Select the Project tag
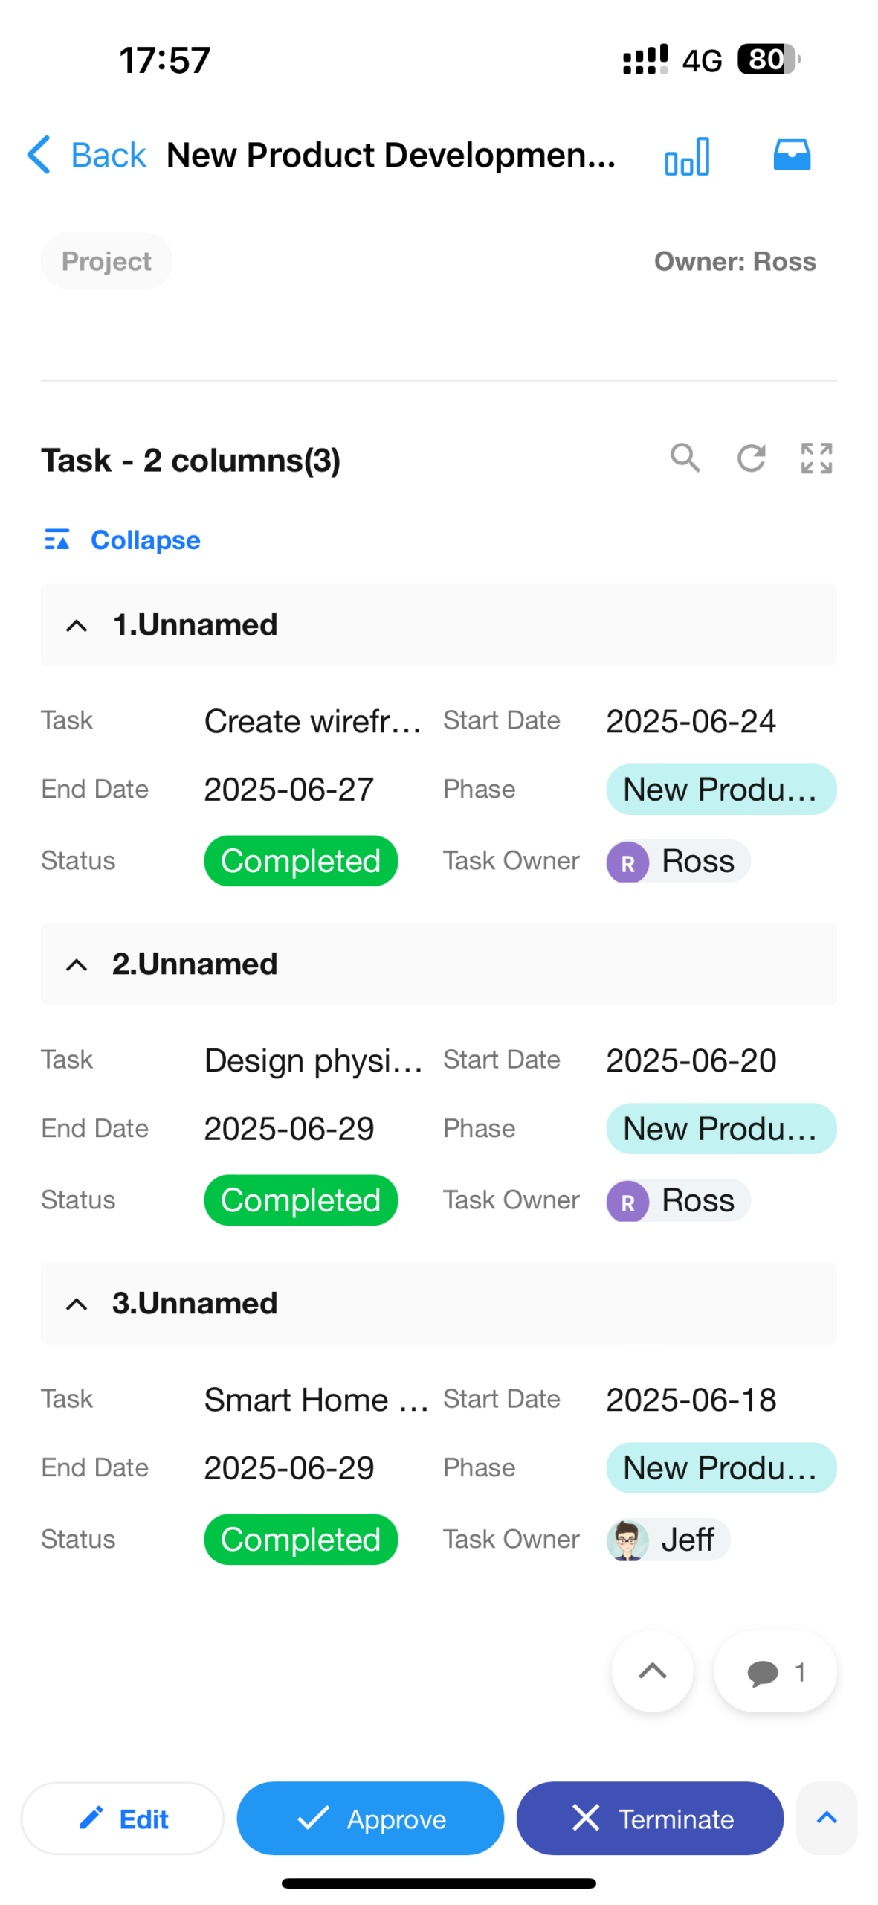This screenshot has height=1905, width=878. (x=106, y=261)
